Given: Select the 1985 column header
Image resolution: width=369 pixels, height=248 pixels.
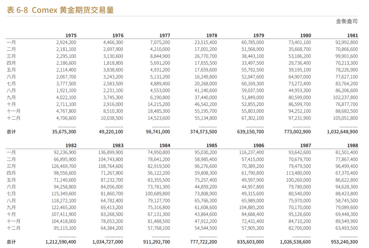Looking at the screenshot, I should [x=212, y=146].
